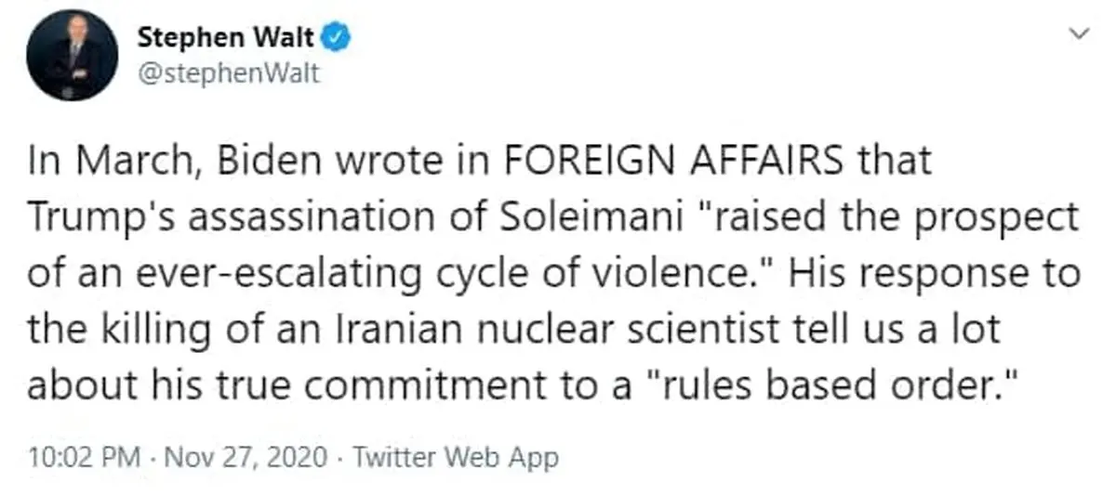Screen dimensions: 1116x495
Task: Click the @stephenWalt handle
Action: (228, 73)
